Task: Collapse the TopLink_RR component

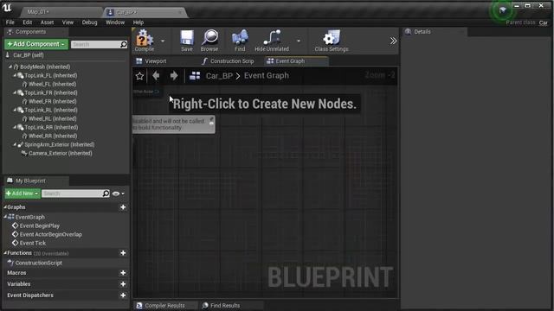Action: click(x=15, y=127)
